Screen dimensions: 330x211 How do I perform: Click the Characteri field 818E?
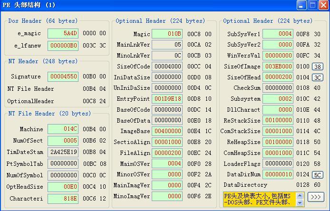[x=63, y=199]
